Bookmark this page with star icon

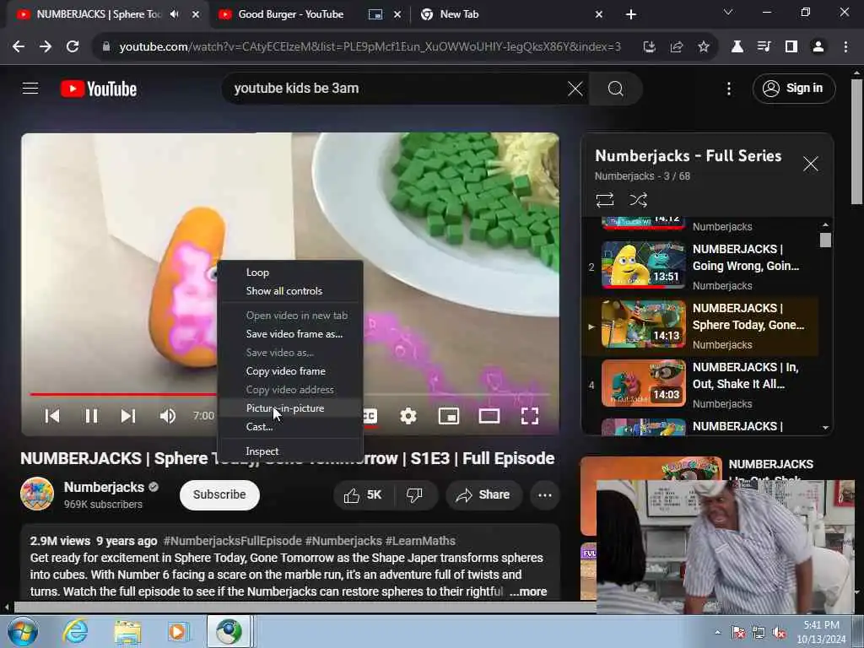(703, 47)
